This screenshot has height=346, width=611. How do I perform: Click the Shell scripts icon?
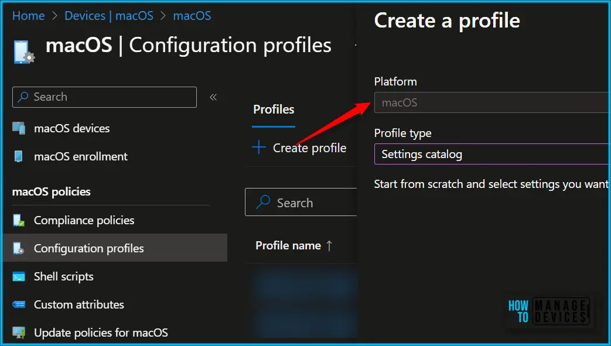[19, 277]
